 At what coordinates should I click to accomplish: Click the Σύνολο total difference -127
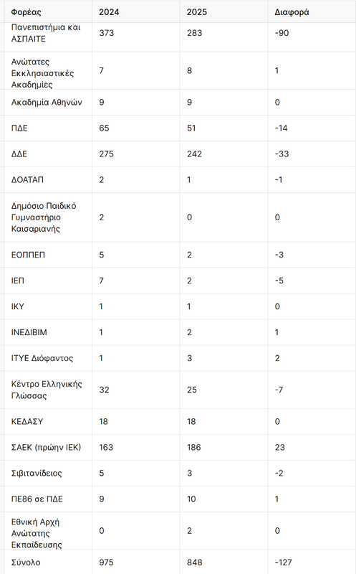point(283,563)
